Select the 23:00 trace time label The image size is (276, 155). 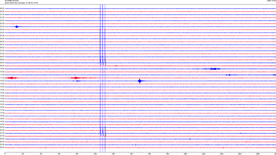2,144
